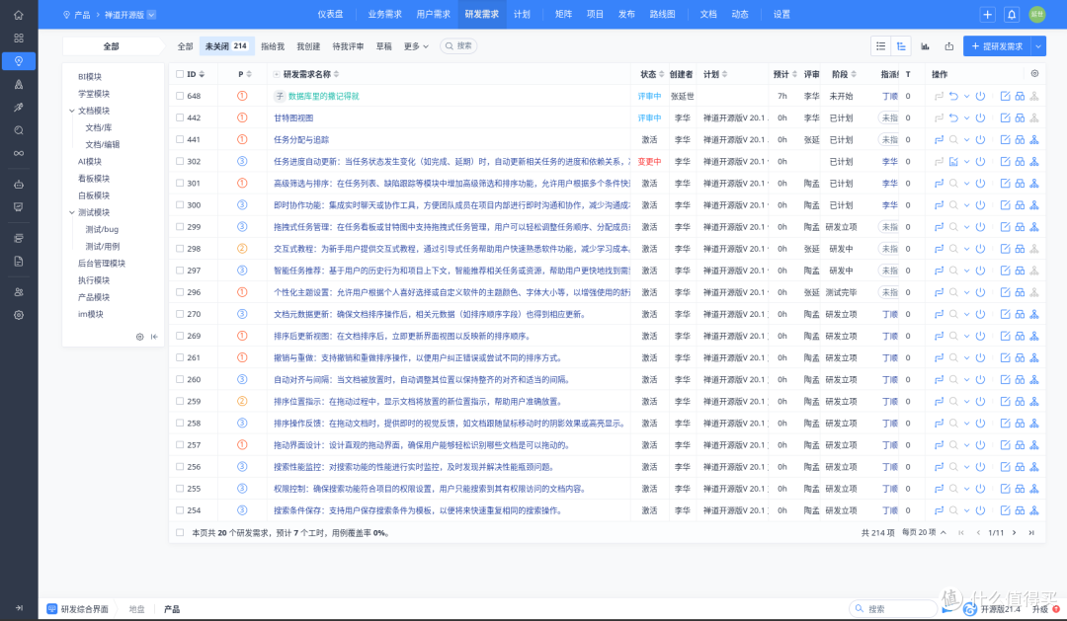This screenshot has width=1067, height=621.
Task: Switch to hierarchical tree view icon
Action: tap(901, 46)
